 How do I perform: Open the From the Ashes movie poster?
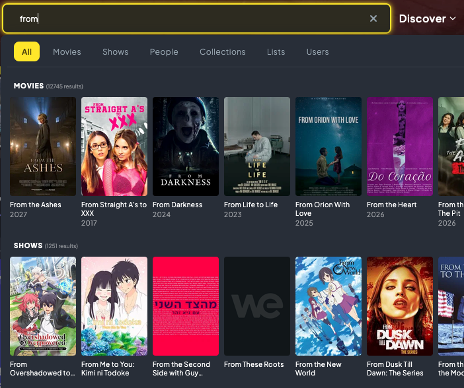tap(43, 146)
